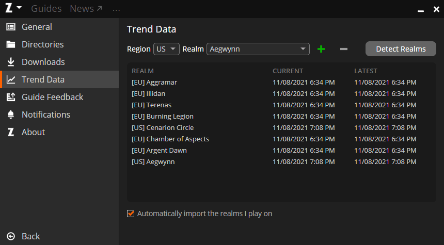The image size is (444, 245).
Task: Click the News external link arrow
Action: 100,8
